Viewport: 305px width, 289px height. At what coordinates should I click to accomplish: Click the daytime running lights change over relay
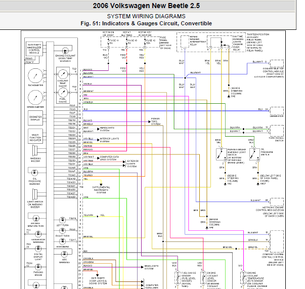pos(220,42)
